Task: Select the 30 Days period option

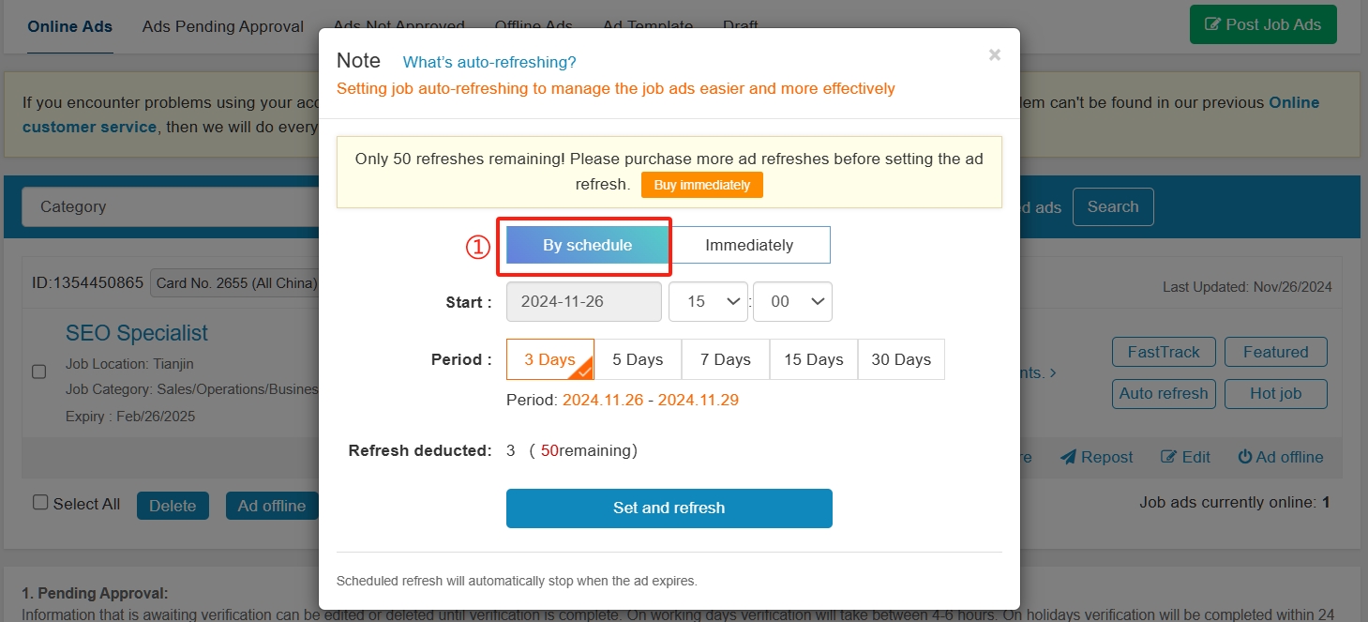Action: 901,359
